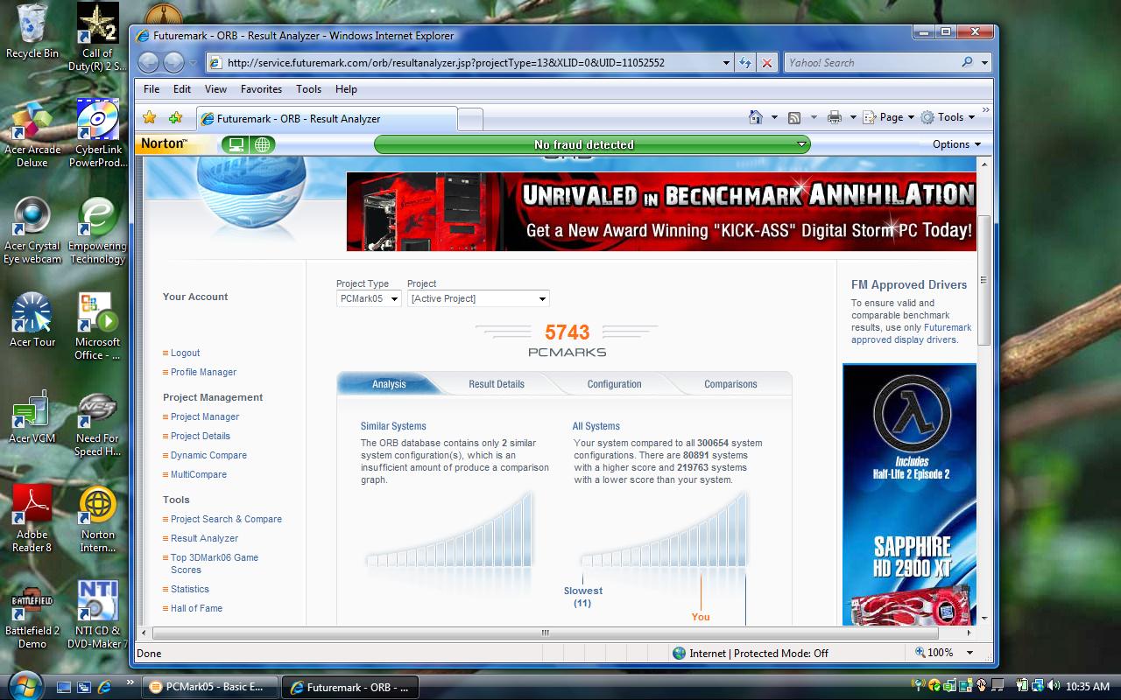Switch to the Configuration tab
1121x700 pixels.
[614, 384]
